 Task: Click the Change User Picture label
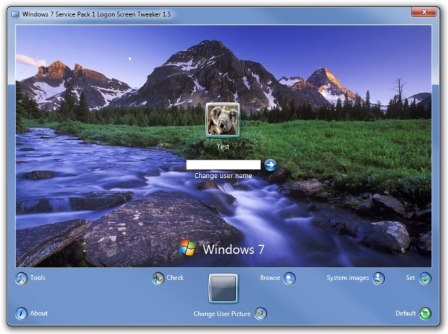222,314
